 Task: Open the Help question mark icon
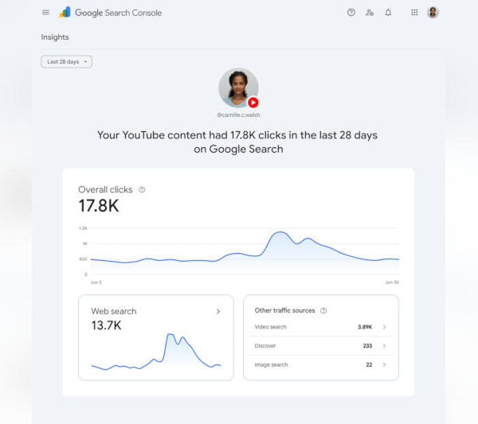(x=351, y=13)
